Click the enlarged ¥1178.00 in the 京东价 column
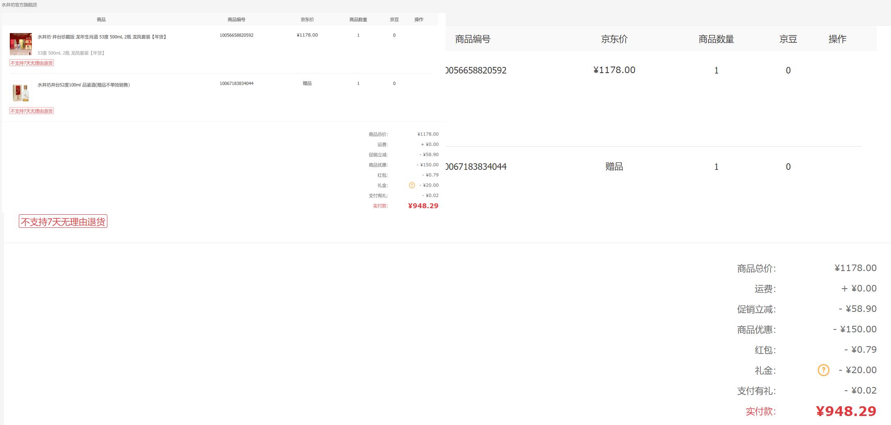Screen dimensions: 891x425 click(x=614, y=70)
